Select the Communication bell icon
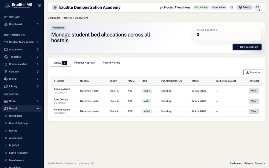Image resolution: width=269 pixels, height=168 pixels. [6, 64]
